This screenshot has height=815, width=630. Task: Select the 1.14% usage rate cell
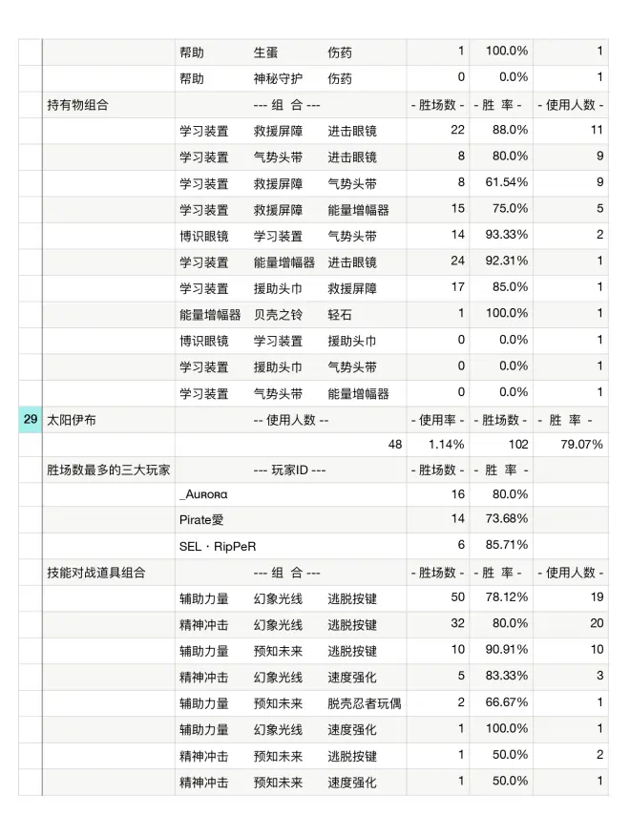[438, 444]
